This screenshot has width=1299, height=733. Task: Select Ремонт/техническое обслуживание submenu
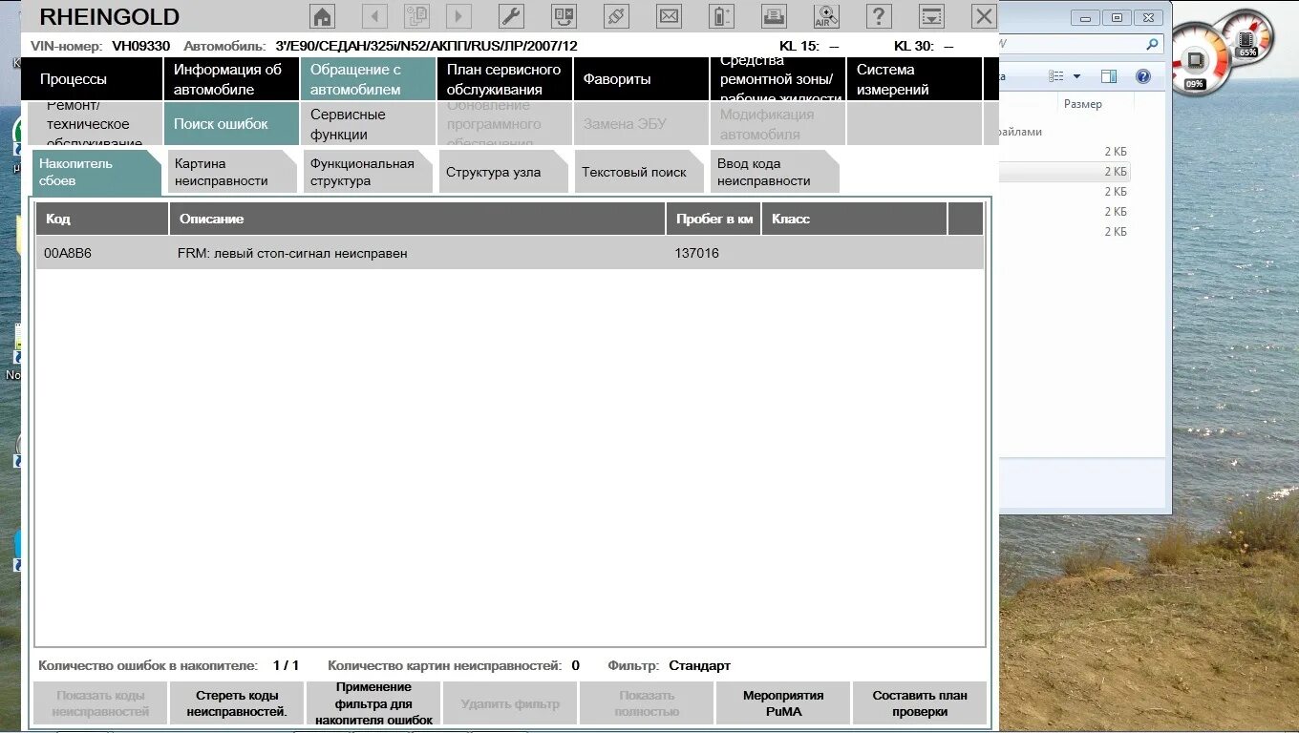pyautogui.click(x=96, y=124)
